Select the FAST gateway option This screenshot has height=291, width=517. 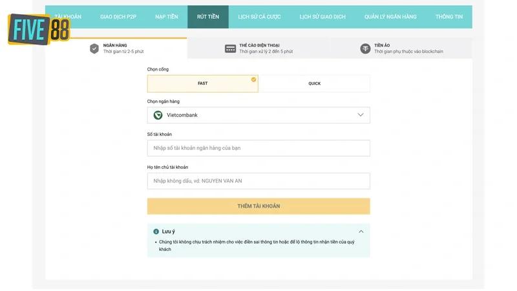click(202, 83)
